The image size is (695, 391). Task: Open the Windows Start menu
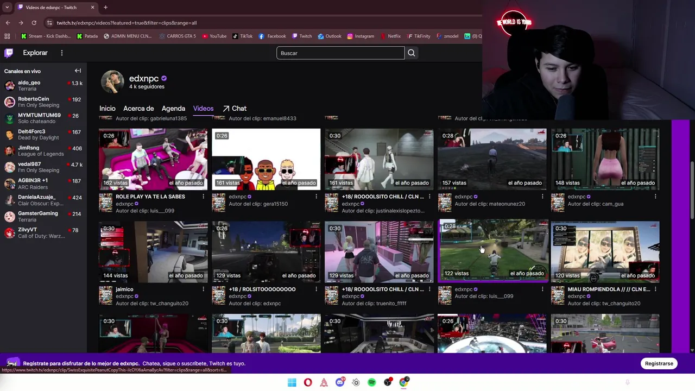(292, 382)
